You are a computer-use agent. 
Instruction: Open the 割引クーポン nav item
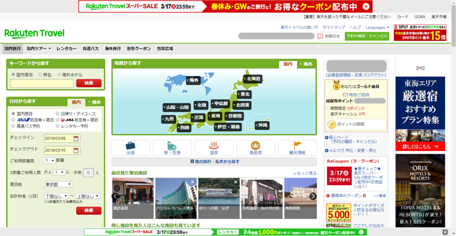pyautogui.click(x=139, y=49)
